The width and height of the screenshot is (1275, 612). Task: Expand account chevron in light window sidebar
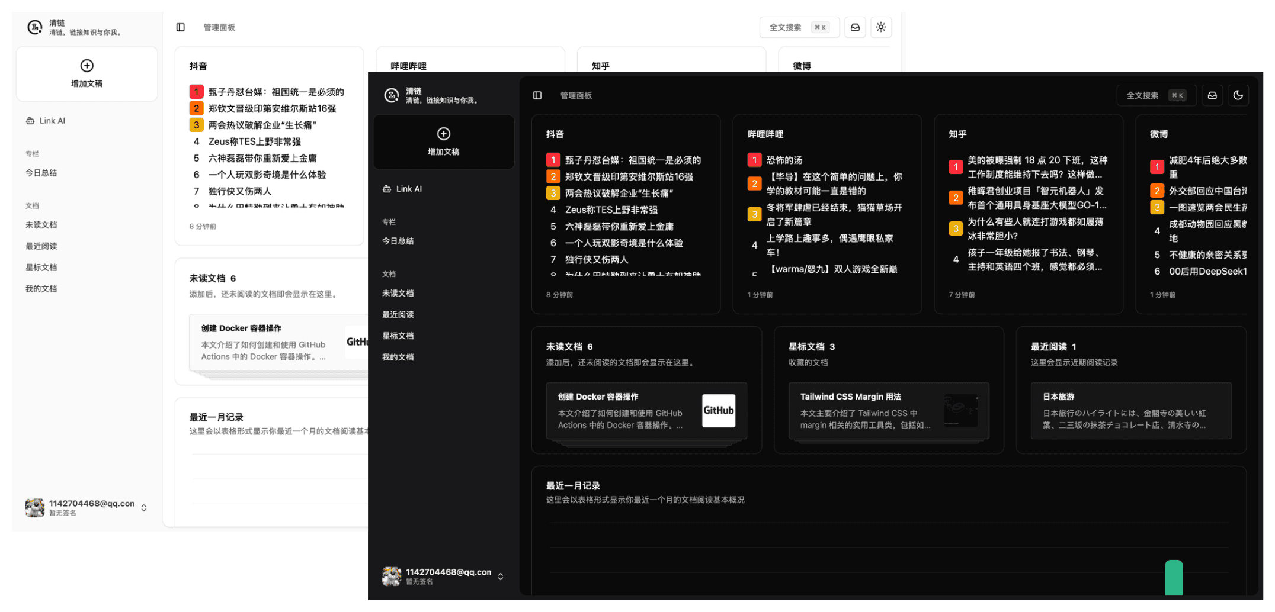click(144, 508)
